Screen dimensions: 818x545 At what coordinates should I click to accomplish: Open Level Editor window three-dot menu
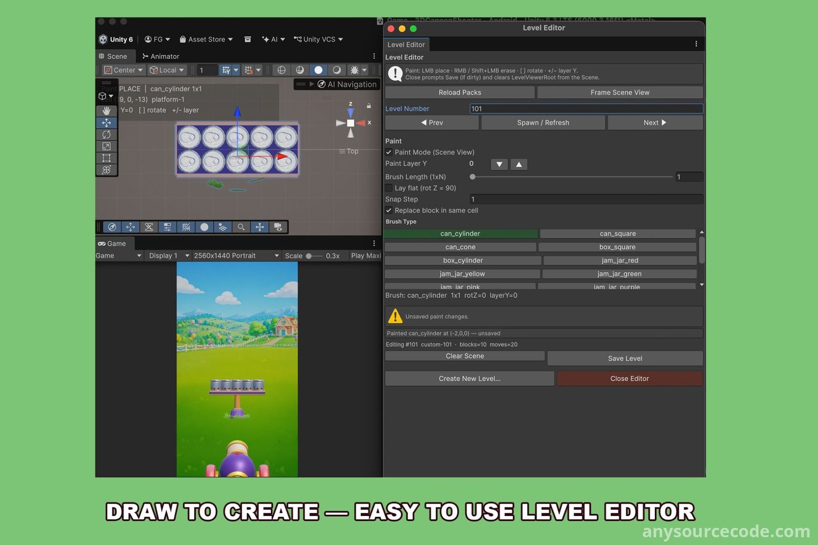(x=696, y=44)
